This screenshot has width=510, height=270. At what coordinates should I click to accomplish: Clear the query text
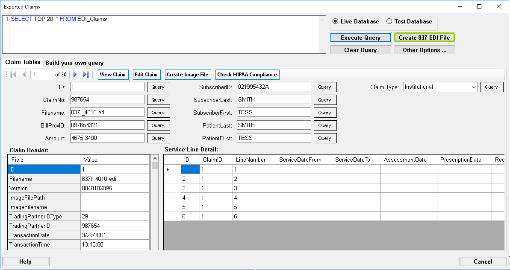pos(360,50)
